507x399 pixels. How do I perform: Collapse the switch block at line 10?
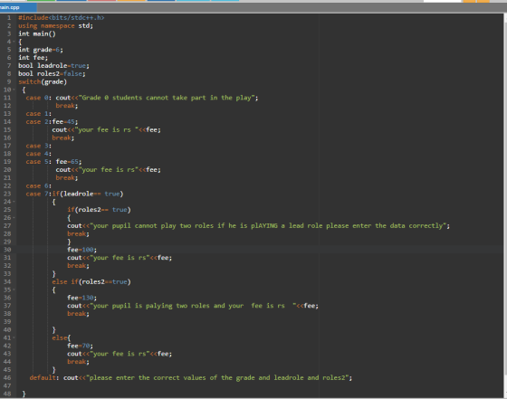coord(14,90)
